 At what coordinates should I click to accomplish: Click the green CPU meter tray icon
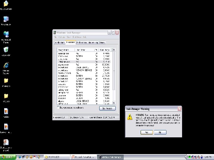(x=189, y=157)
